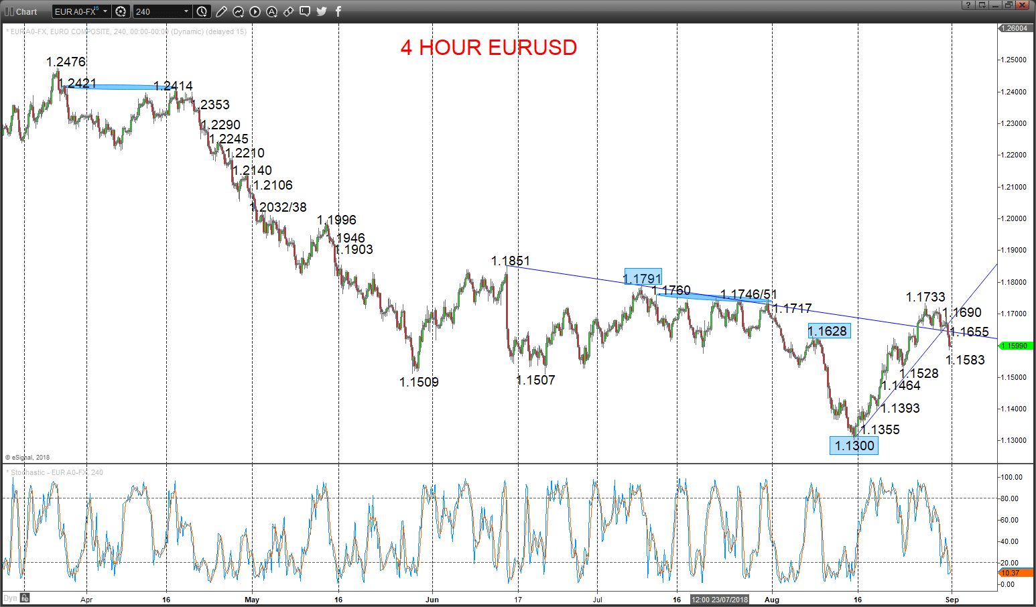
Task: Click the green current price 1.15990 marker
Action: [x=1016, y=346]
